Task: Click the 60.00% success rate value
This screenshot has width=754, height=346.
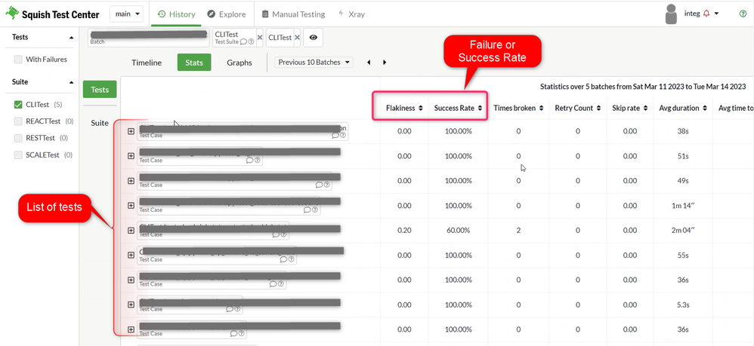Action: pos(459,231)
